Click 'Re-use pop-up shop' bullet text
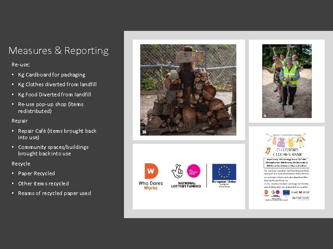Viewport: 333px width, 249px height. [x=51, y=107]
